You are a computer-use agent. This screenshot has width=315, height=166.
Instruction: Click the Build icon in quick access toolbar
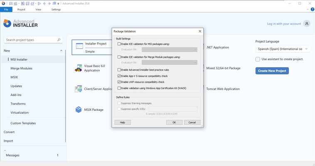15,4
